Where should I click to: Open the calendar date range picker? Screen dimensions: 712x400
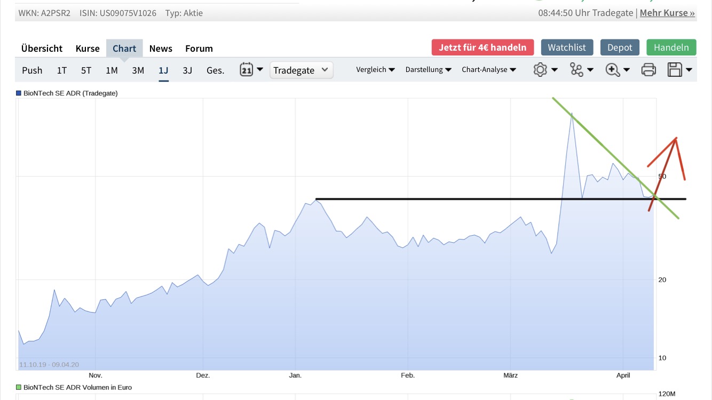(x=251, y=70)
